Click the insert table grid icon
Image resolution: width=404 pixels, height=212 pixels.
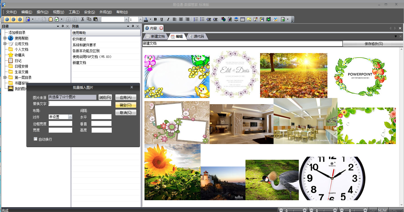pyautogui.click(x=242, y=19)
